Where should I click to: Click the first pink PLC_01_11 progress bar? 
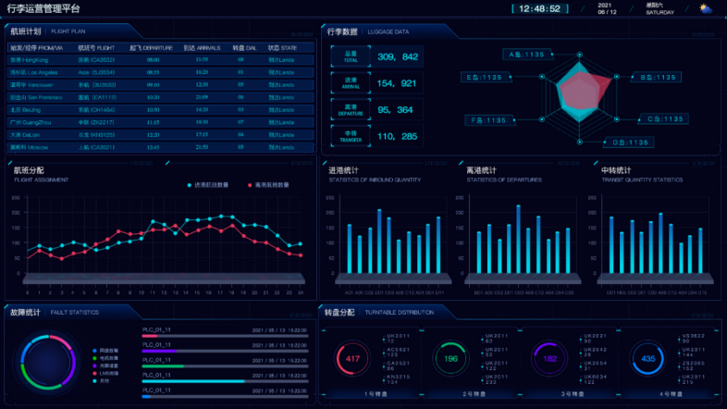point(226,336)
